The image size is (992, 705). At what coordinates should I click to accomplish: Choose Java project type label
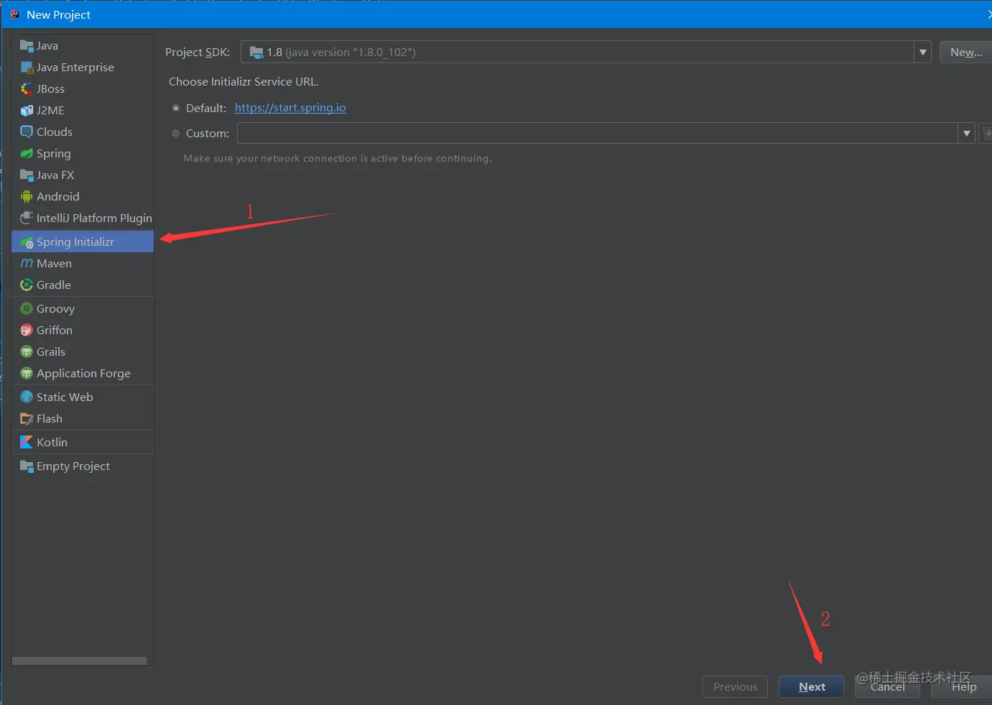47,46
